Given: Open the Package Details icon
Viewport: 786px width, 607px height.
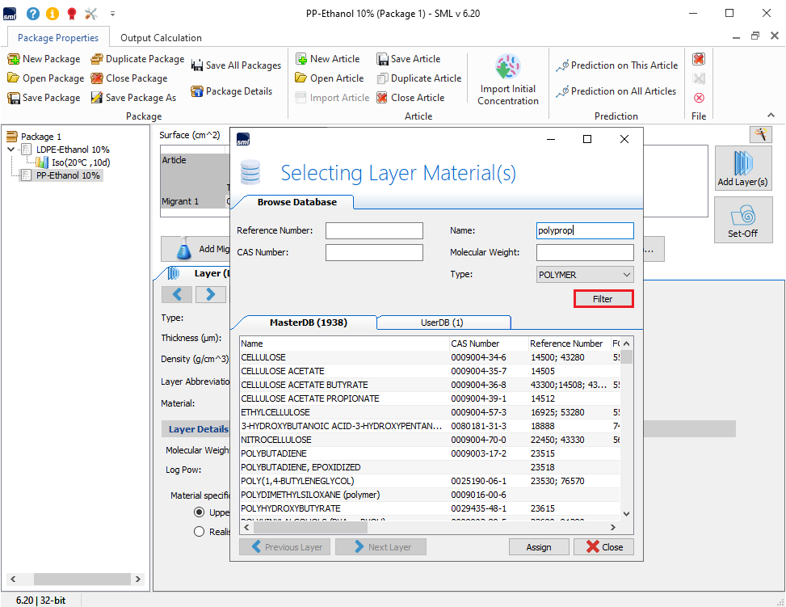Looking at the screenshot, I should (197, 91).
